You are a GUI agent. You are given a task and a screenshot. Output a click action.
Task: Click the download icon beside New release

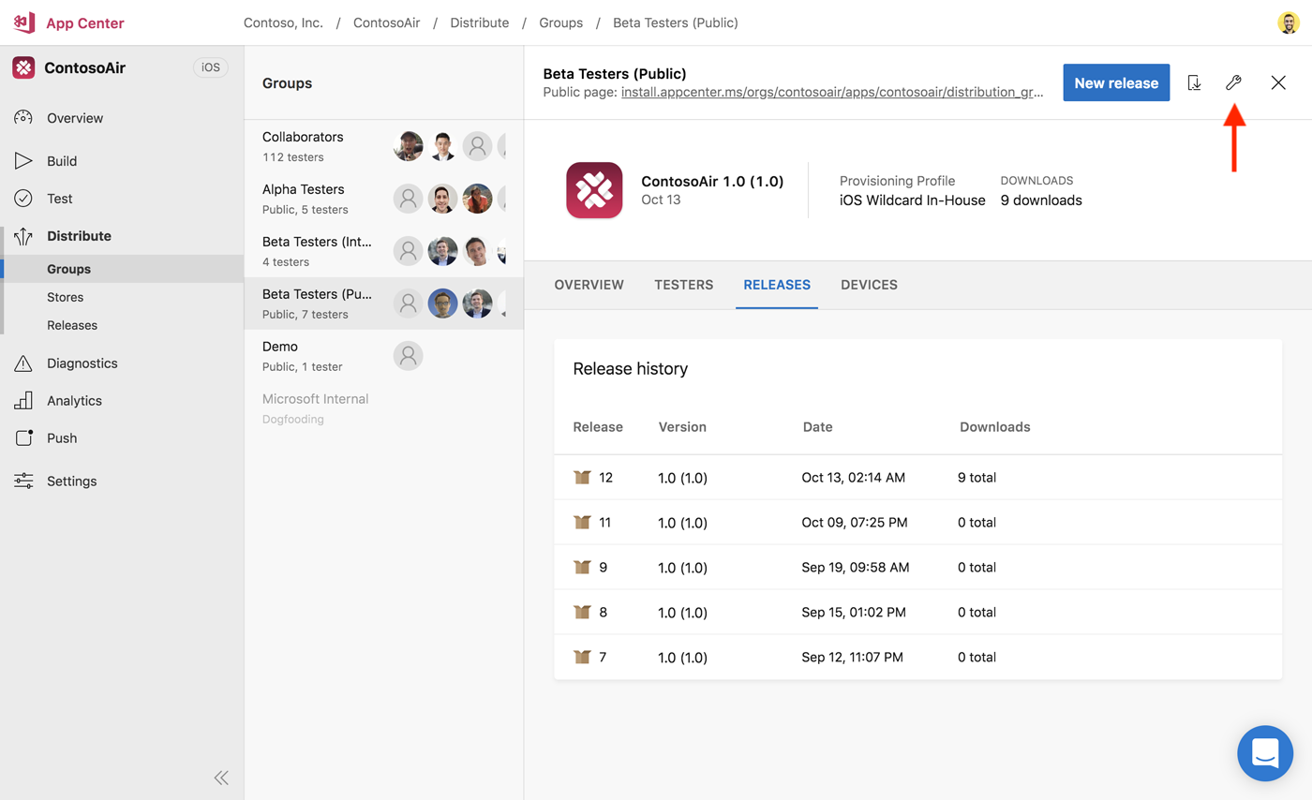click(x=1194, y=82)
